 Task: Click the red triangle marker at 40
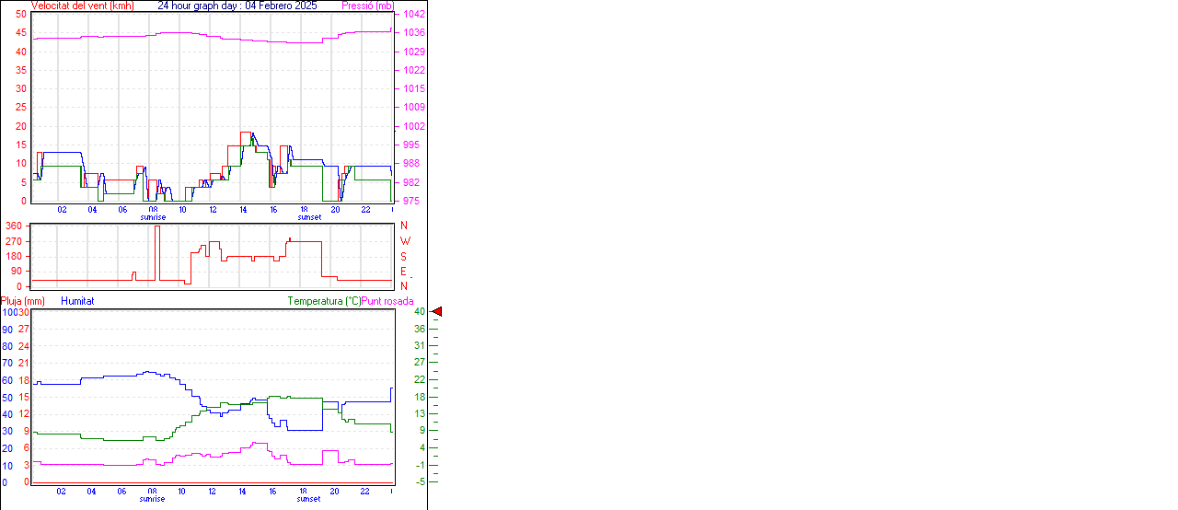pyautogui.click(x=437, y=312)
